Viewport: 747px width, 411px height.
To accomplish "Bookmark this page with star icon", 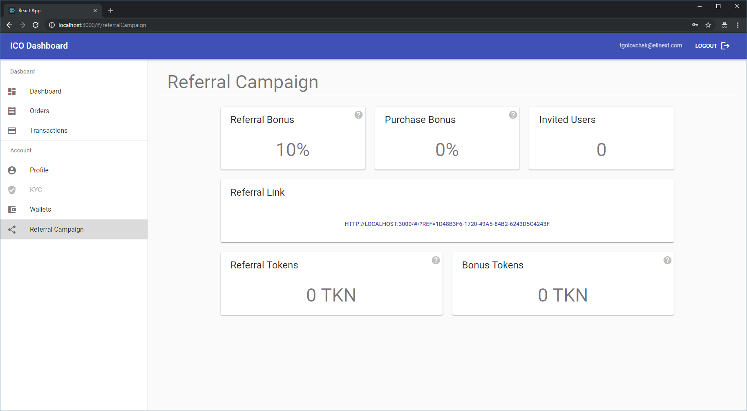I will coord(708,25).
